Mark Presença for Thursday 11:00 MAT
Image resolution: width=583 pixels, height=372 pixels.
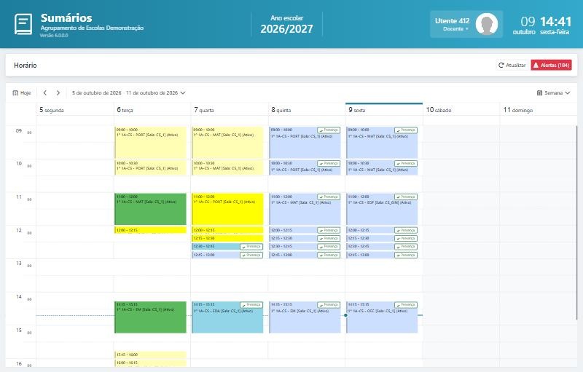click(x=329, y=197)
